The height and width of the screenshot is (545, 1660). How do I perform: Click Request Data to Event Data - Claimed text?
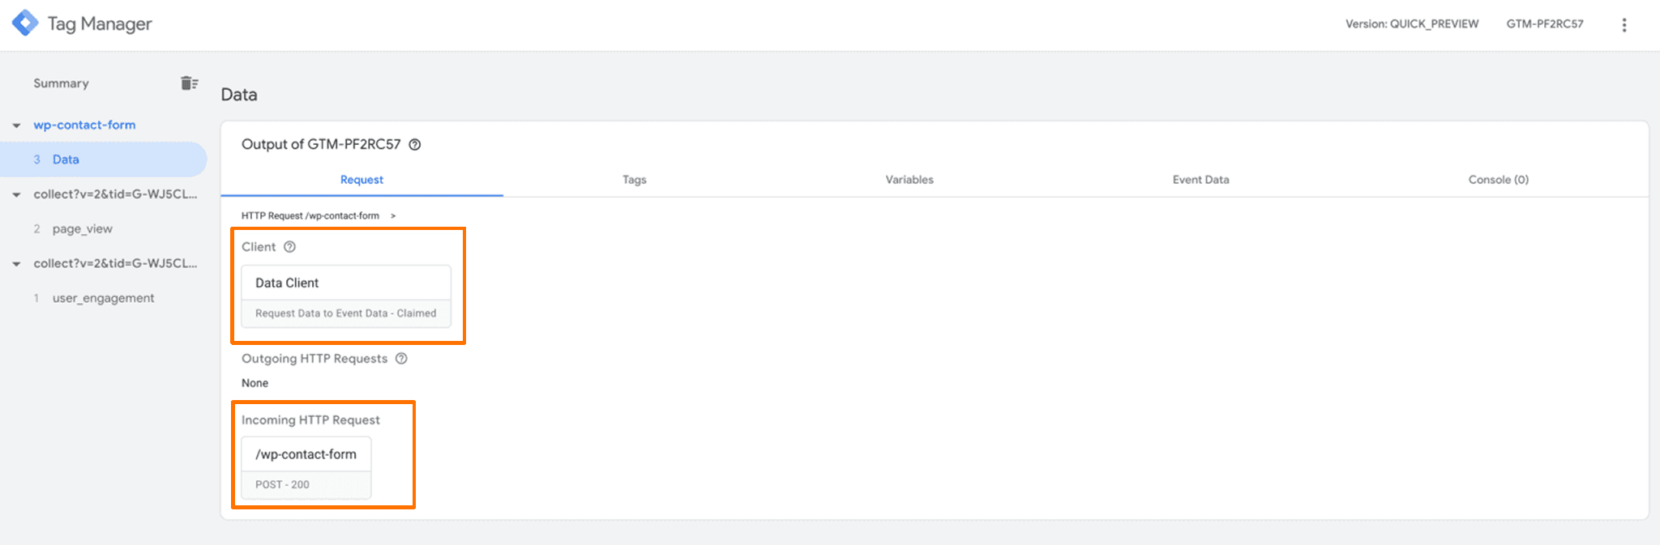tap(345, 313)
